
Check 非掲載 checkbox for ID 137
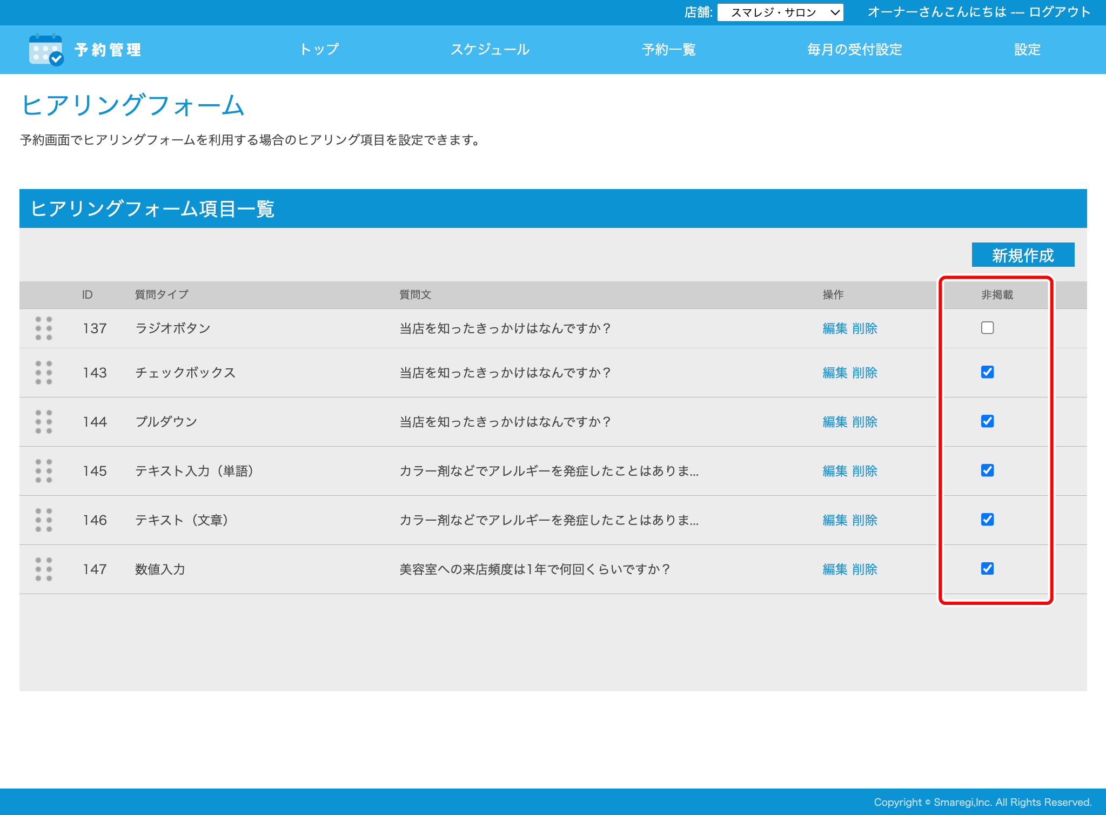point(987,328)
